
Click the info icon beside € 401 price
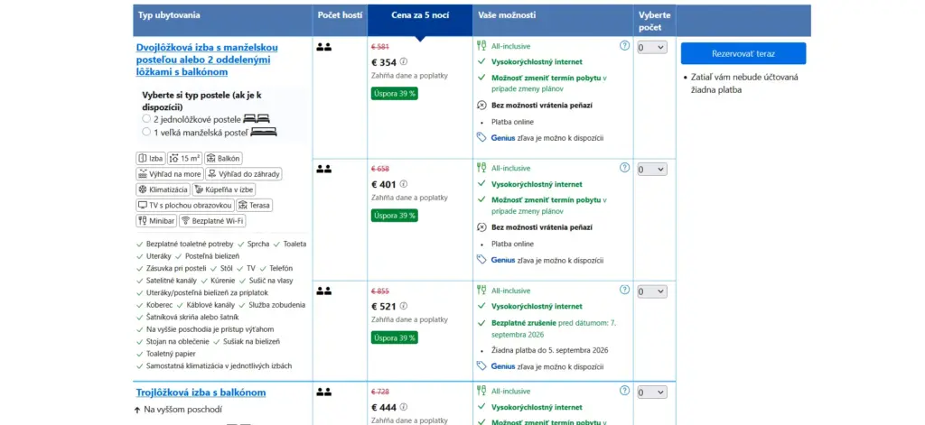point(404,184)
